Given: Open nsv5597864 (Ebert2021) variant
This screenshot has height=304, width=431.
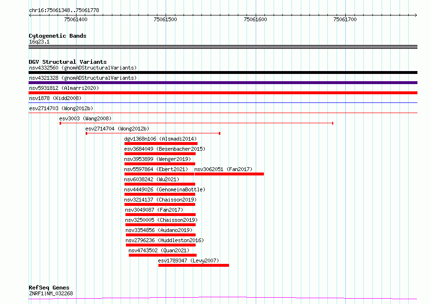Looking at the screenshot, I should pos(156,169).
